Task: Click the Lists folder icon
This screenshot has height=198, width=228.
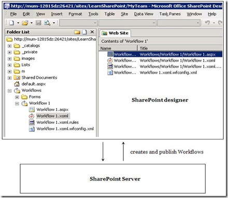Action: [x=17, y=65]
